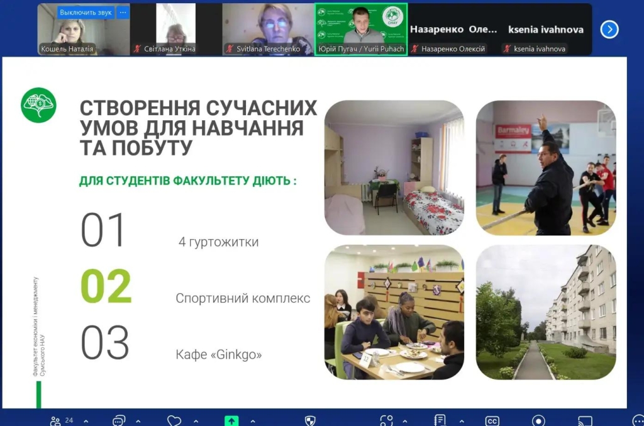Viewport: 644px width, 426px height.
Task: Expand the Chat options chevron
Action: (x=138, y=421)
